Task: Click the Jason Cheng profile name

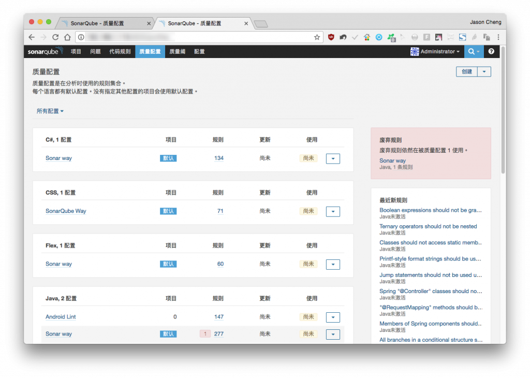Action: coord(485,22)
